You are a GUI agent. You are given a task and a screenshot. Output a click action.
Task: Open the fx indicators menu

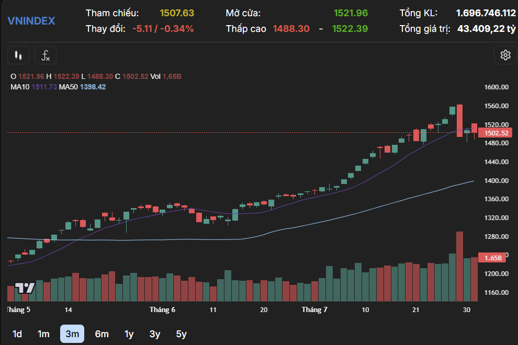[x=46, y=55]
